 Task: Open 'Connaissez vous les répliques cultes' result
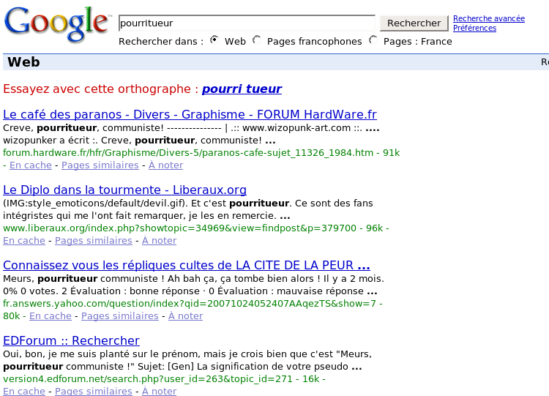[186, 265]
